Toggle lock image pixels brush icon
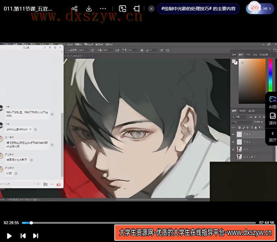The width and height of the screenshot is (277, 242). pyautogui.click(x=243, y=127)
